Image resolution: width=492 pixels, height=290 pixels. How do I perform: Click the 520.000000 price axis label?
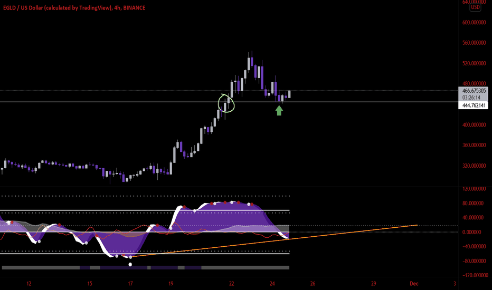[x=474, y=63]
